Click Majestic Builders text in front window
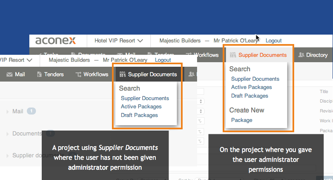 coord(69,60)
